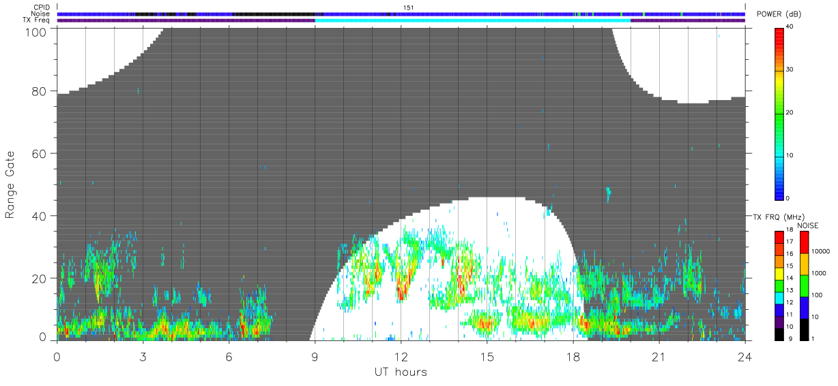Click the 3 tick label on the UT hours axis
Screen dimensions: 838x386
pos(143,356)
